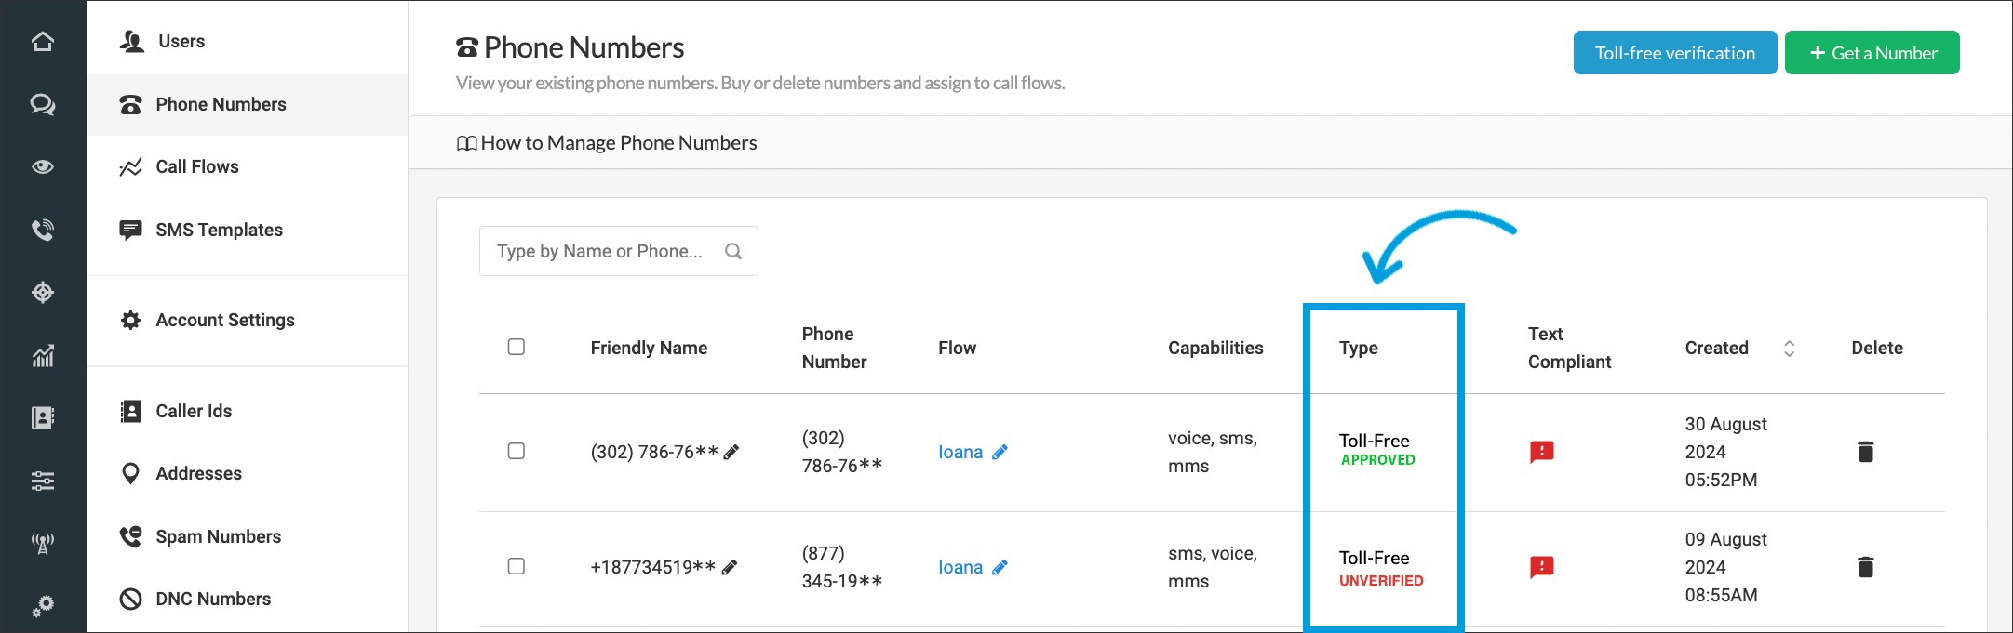Select the +187734519** row checkbox

click(x=517, y=566)
